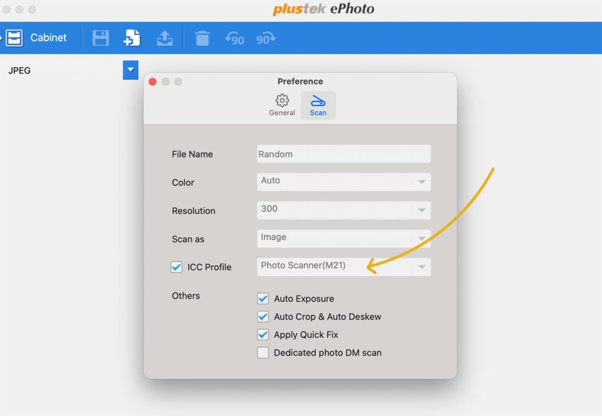Enable Dedicated photo DM scan
Screen dimensions: 602x416
pos(263,353)
